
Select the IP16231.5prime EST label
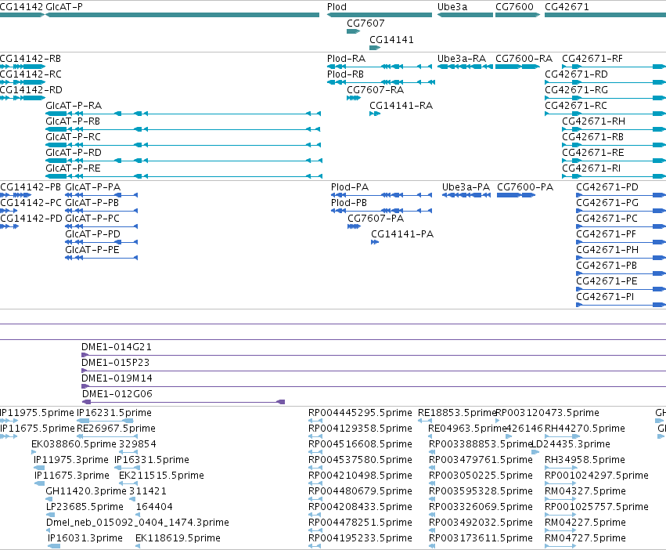click(114, 413)
